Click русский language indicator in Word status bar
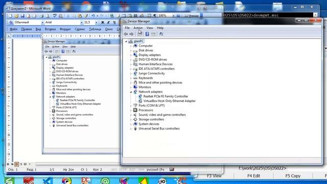The image size is (327, 184). [155, 170]
